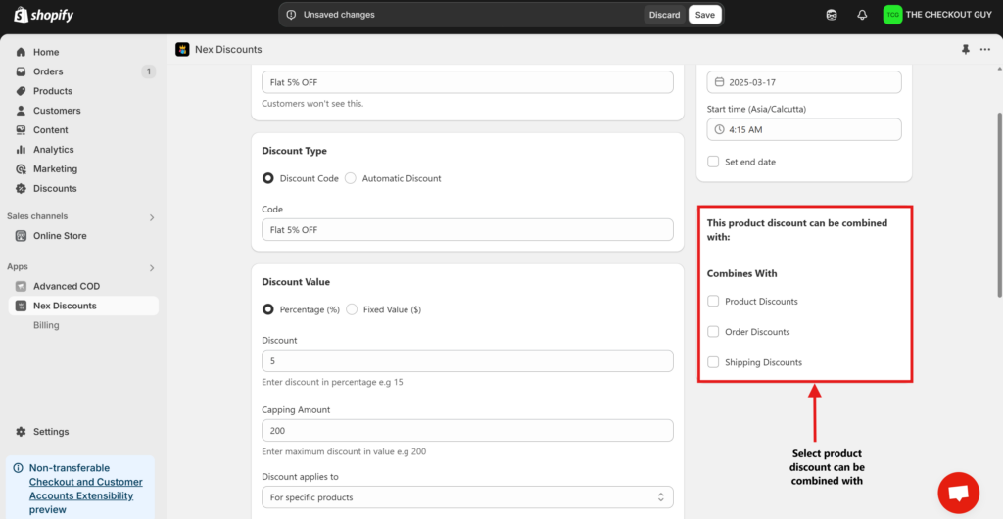1003x519 pixels.
Task: Click the 'Customers won't see this.' text
Action: [x=312, y=103]
